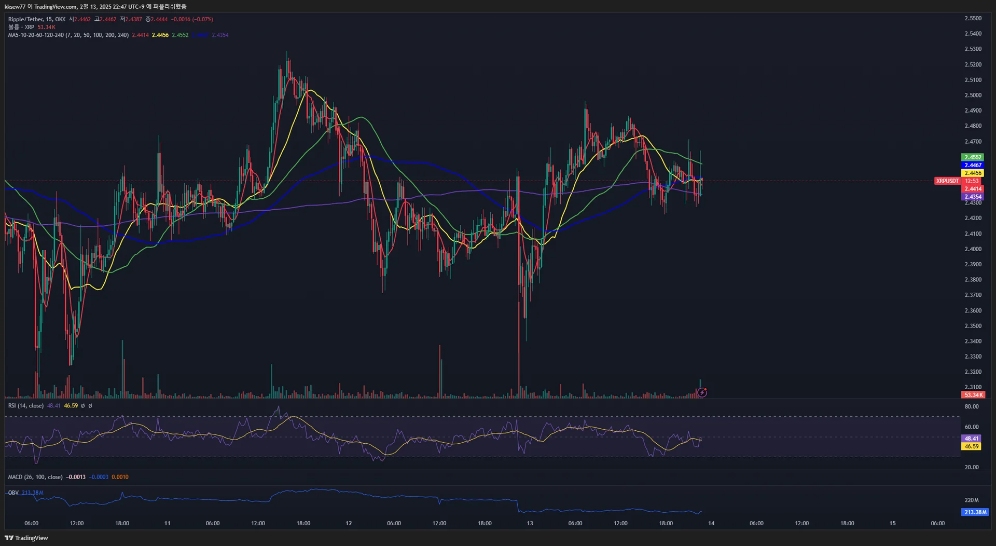Click date label 14 on the time axis
The image size is (996, 546).
[x=711, y=523]
